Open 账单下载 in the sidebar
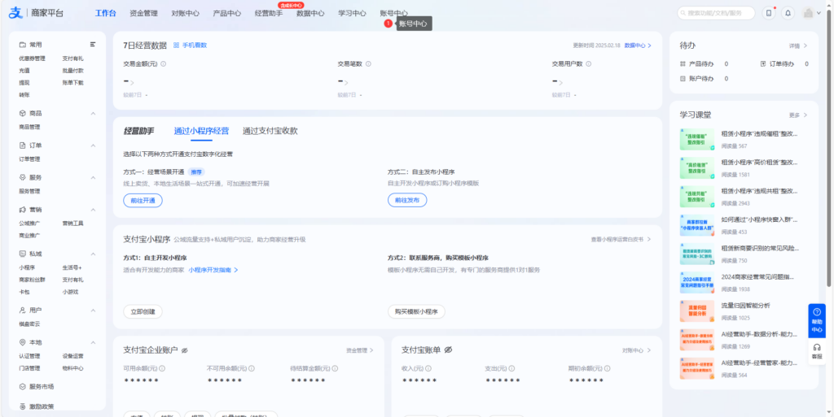 click(x=72, y=83)
